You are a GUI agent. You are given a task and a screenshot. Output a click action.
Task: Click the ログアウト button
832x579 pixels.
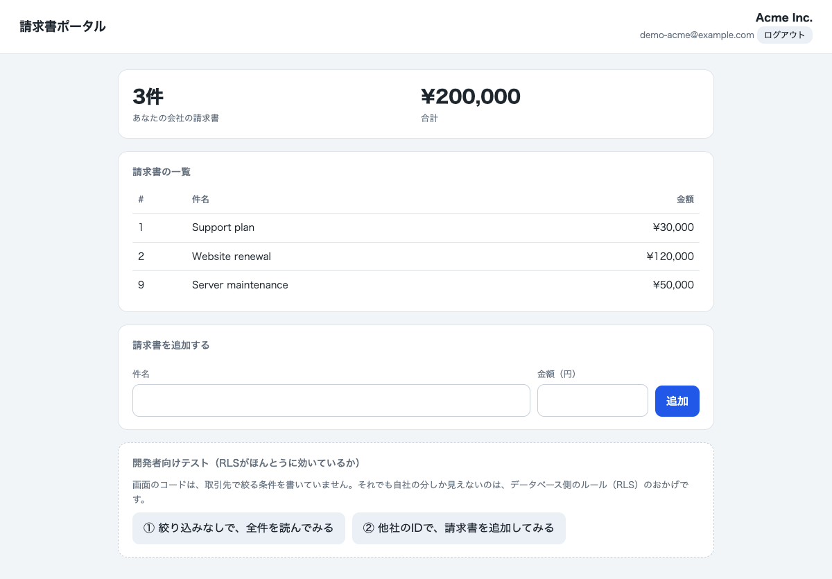tap(784, 35)
